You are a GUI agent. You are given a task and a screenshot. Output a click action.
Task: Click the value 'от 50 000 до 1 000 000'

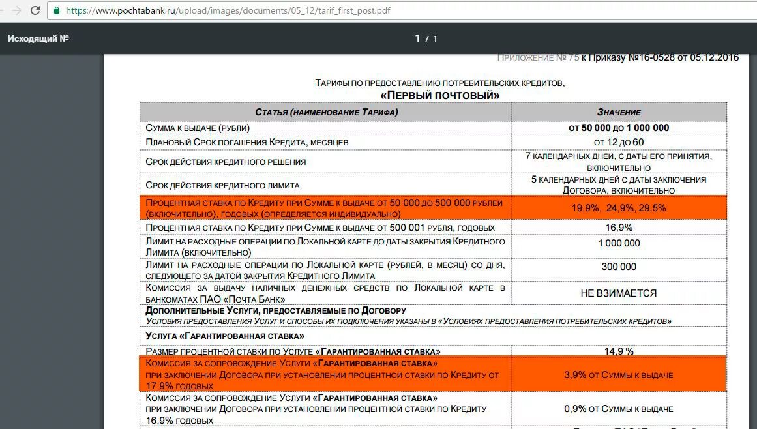619,128
